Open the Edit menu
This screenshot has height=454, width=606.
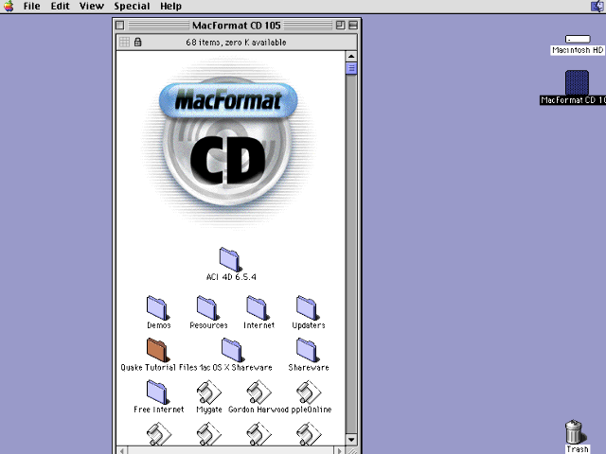(60, 7)
